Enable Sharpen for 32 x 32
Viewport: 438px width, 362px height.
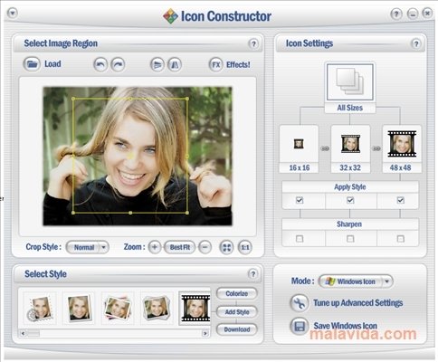point(350,239)
